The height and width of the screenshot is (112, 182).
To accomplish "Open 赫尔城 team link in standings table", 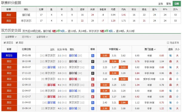I will 26,15.
